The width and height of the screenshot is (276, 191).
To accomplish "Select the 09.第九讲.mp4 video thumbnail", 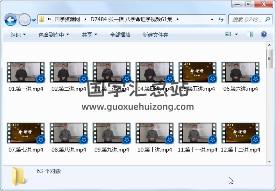I will (x=112, y=133).
